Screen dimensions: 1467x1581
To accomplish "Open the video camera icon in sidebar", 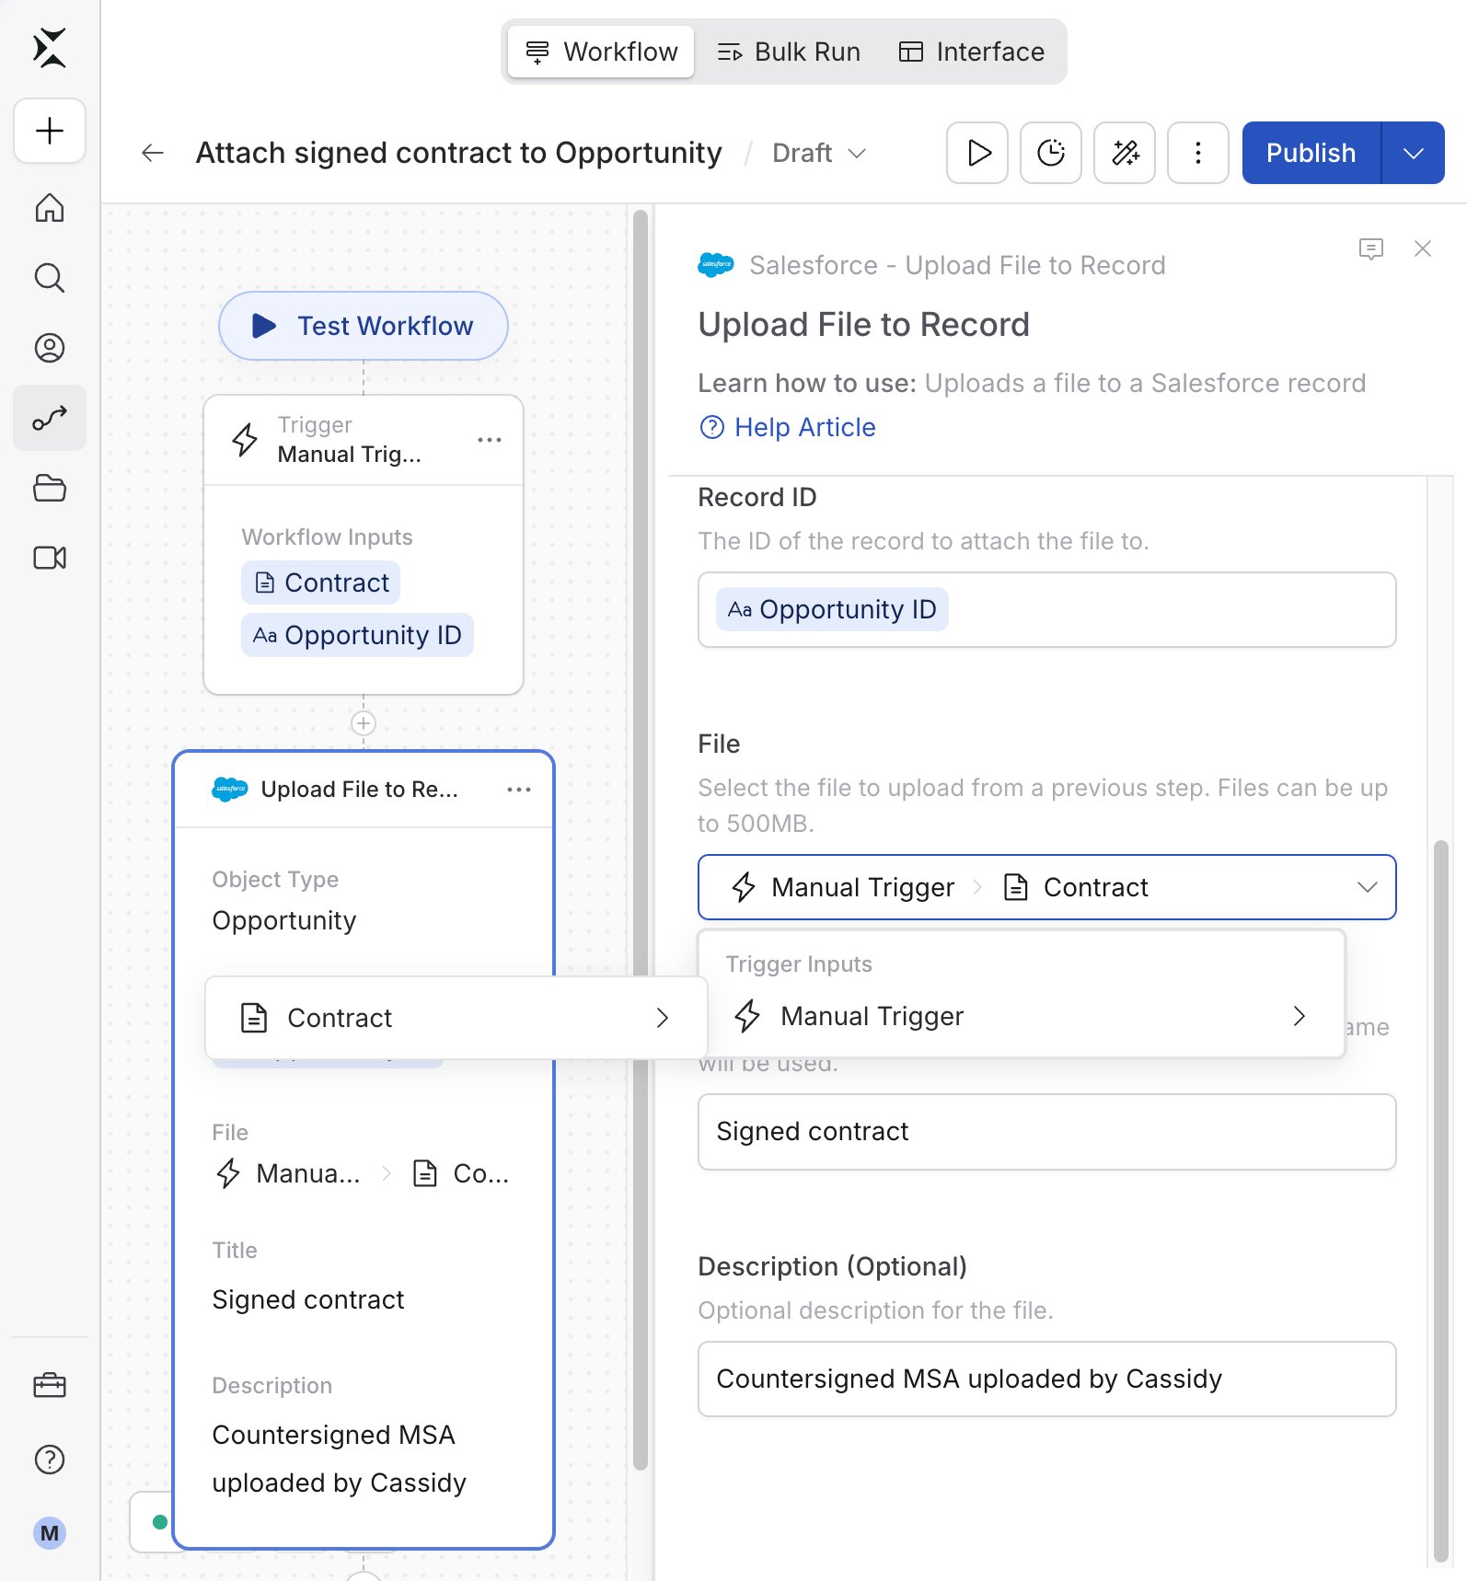I will pos(50,558).
